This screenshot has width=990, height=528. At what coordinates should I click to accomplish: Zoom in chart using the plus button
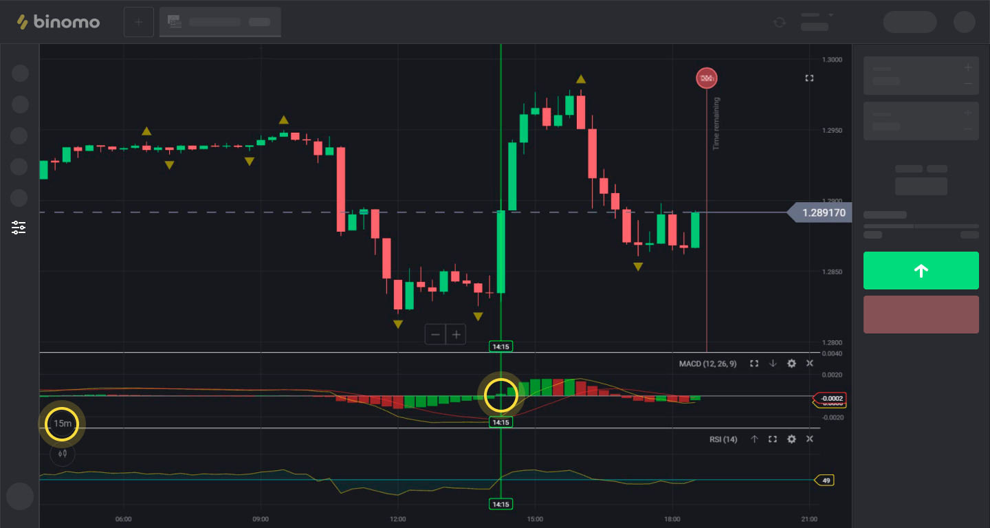[x=456, y=335]
